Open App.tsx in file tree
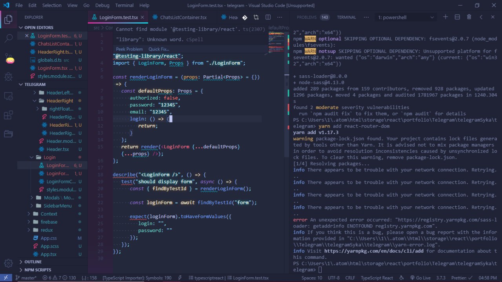This screenshot has height=282, width=502. [52, 254]
